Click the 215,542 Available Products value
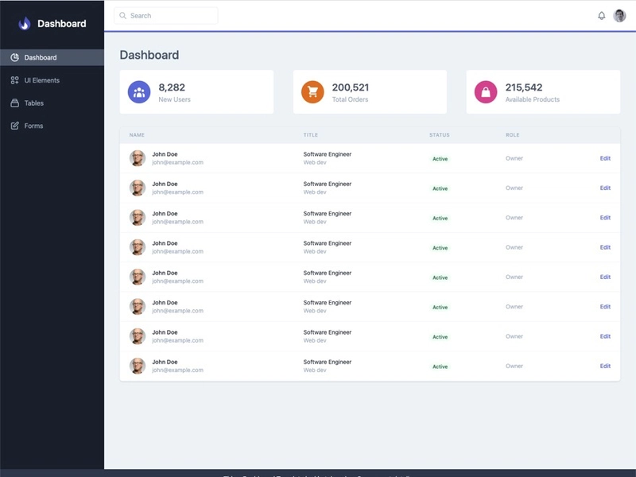The image size is (636, 477). pos(524,87)
